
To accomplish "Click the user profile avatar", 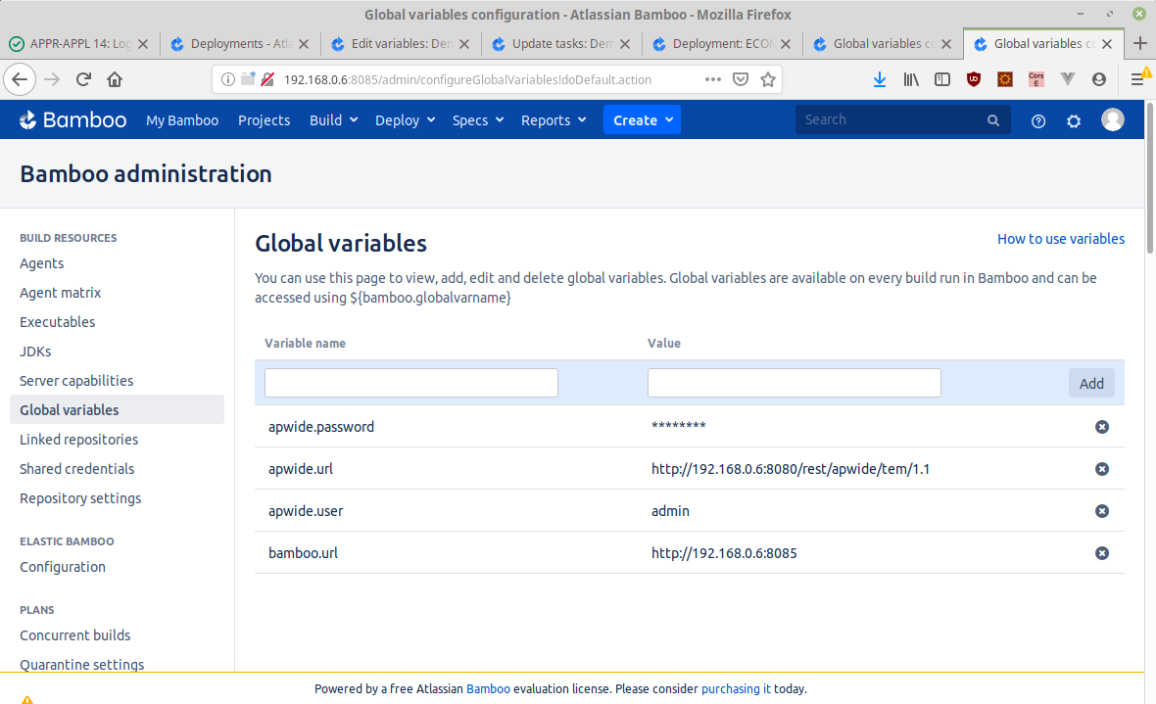I will pos(1112,119).
